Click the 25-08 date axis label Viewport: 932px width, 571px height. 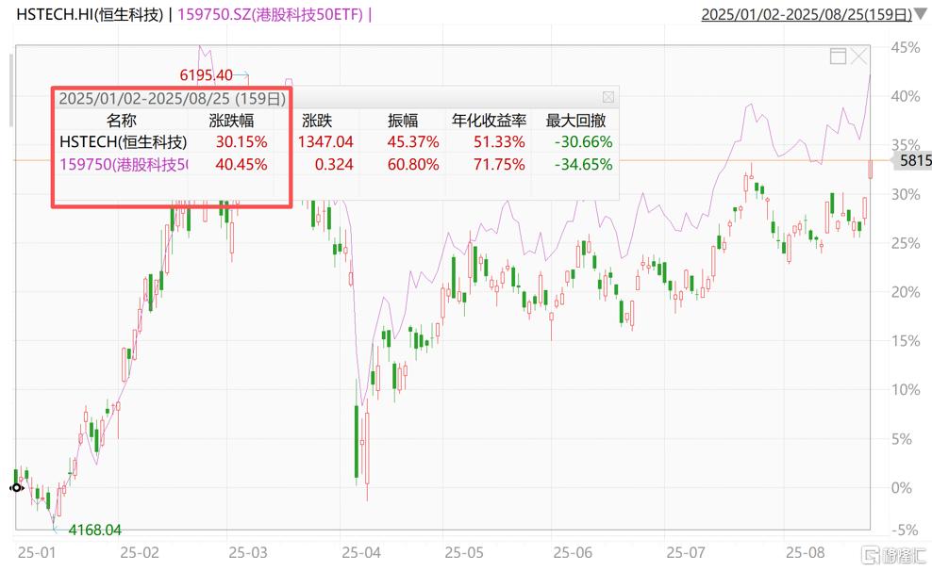point(806,553)
